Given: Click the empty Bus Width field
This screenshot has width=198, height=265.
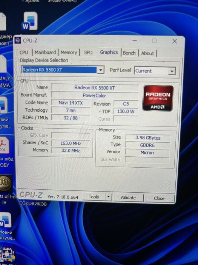Looking at the screenshot, I should (147, 160).
